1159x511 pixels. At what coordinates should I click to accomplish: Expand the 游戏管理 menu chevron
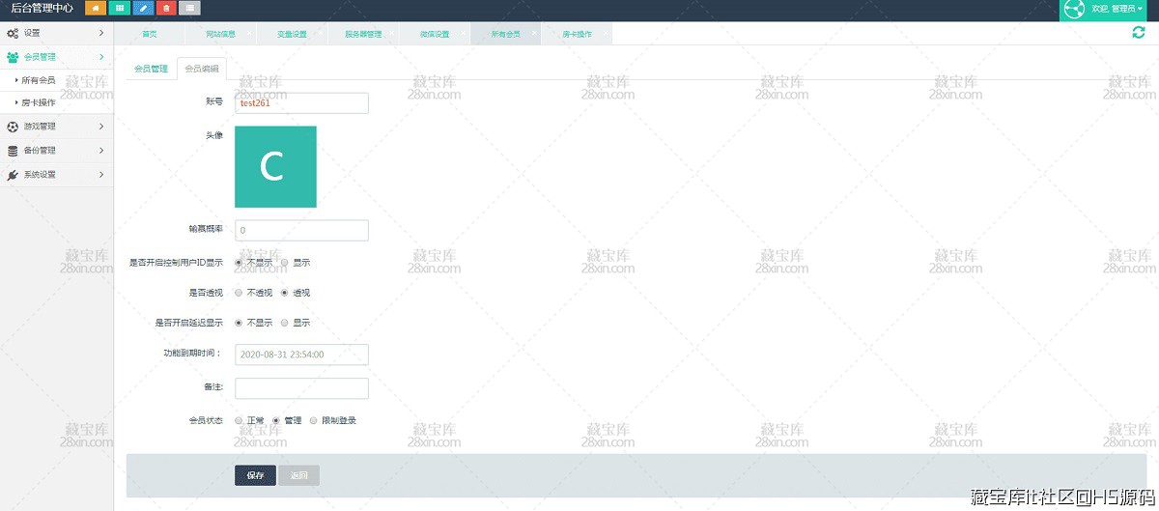101,127
